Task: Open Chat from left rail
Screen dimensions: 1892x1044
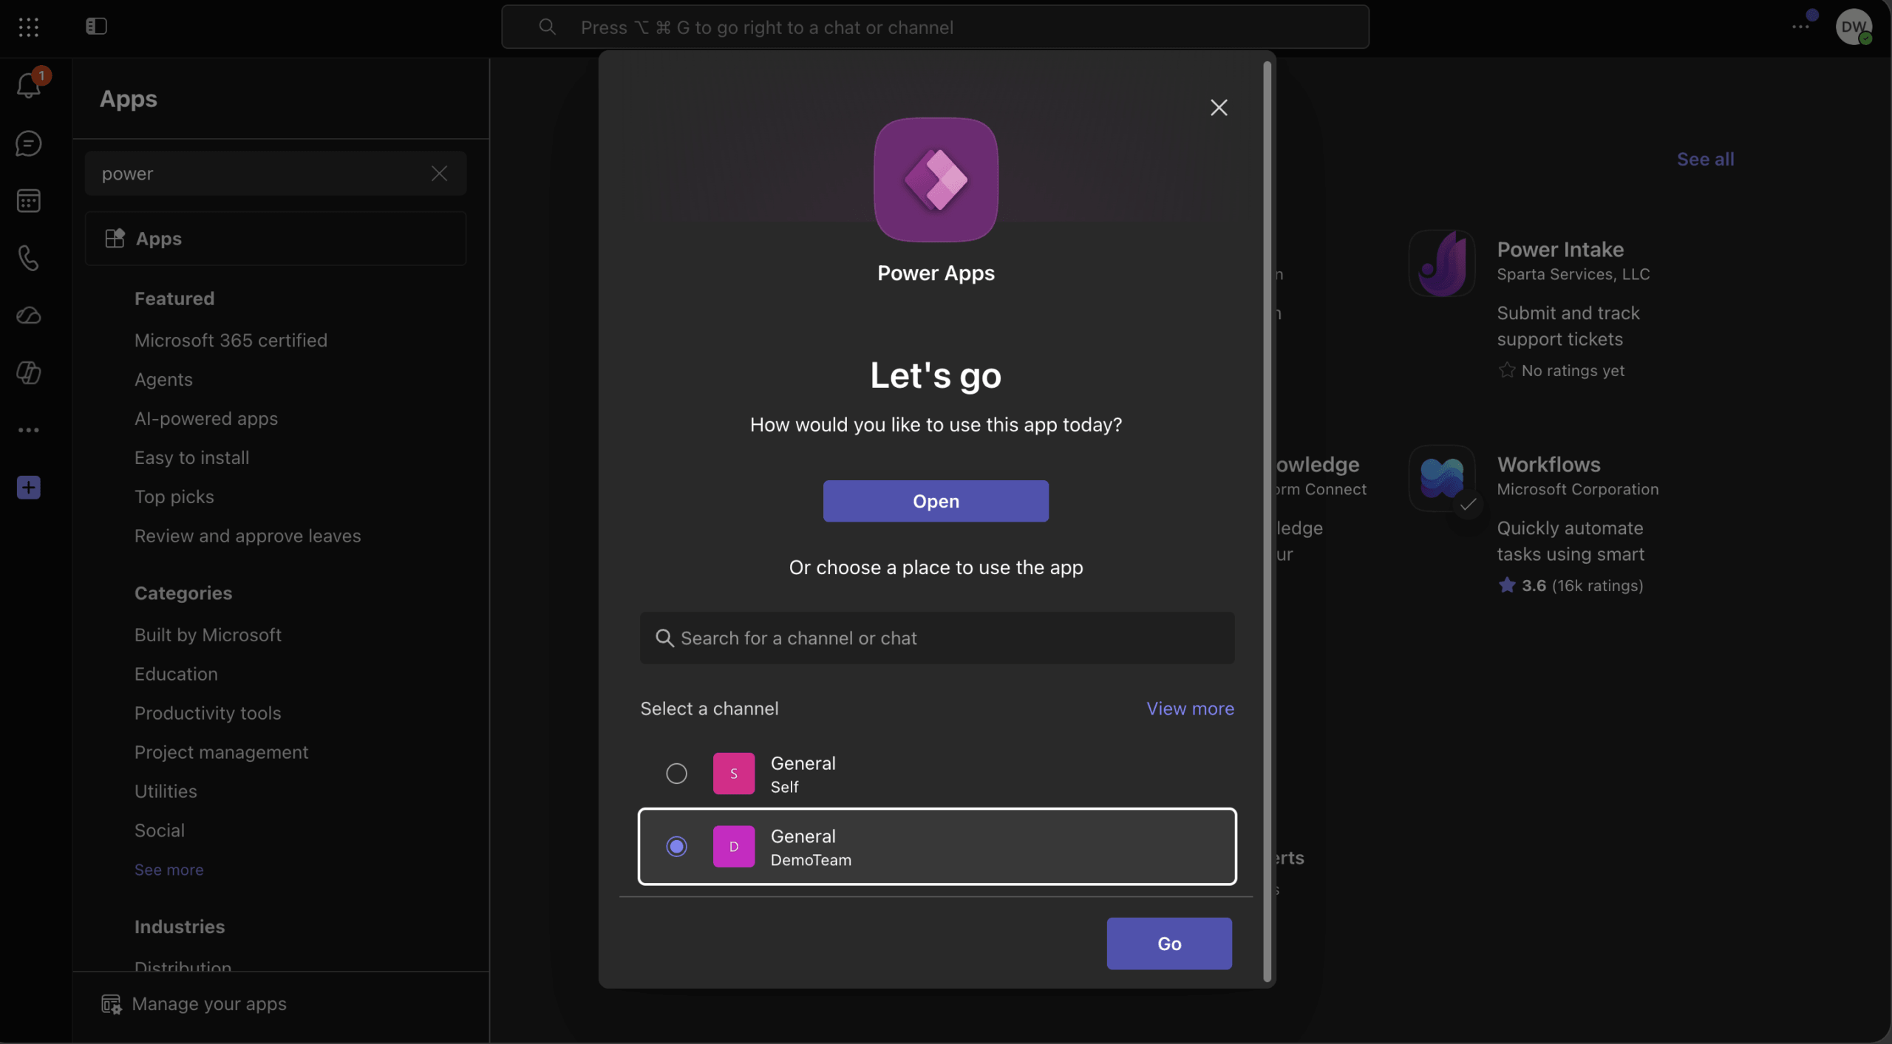Action: pos(28,143)
